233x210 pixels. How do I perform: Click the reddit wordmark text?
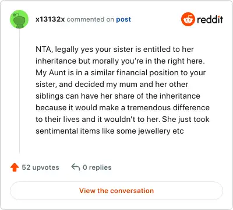[210, 19]
